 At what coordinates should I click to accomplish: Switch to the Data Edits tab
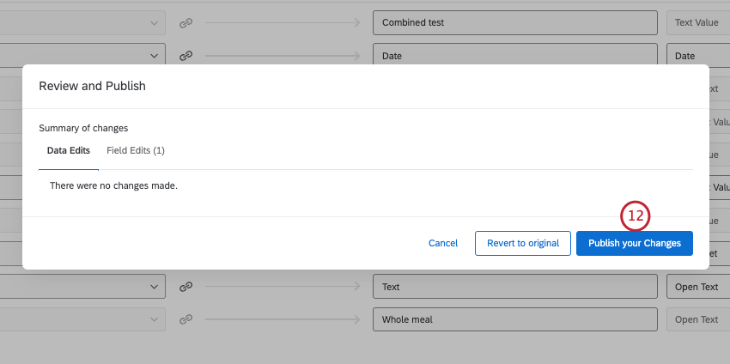click(69, 150)
